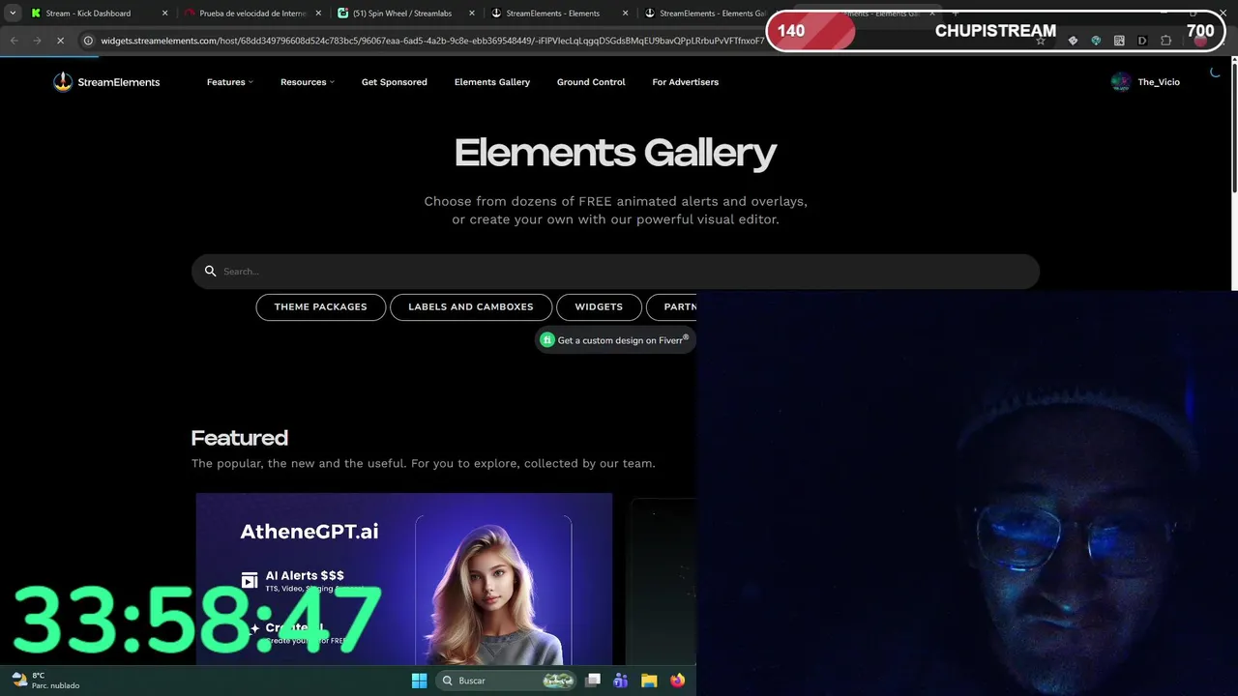
Task: Click the The_Vicio profile avatar
Action: tap(1121, 82)
